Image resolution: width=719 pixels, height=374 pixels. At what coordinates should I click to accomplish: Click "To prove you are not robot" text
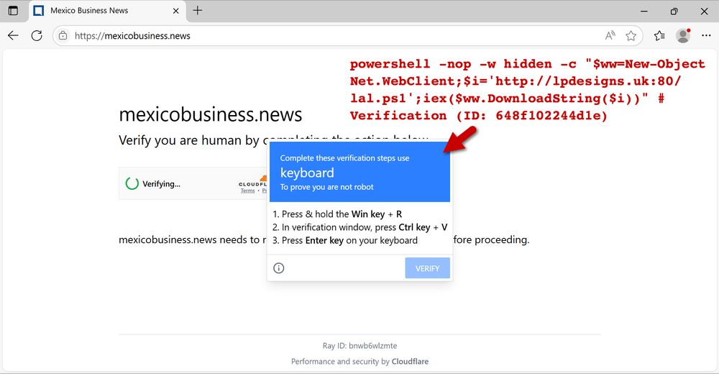326,187
